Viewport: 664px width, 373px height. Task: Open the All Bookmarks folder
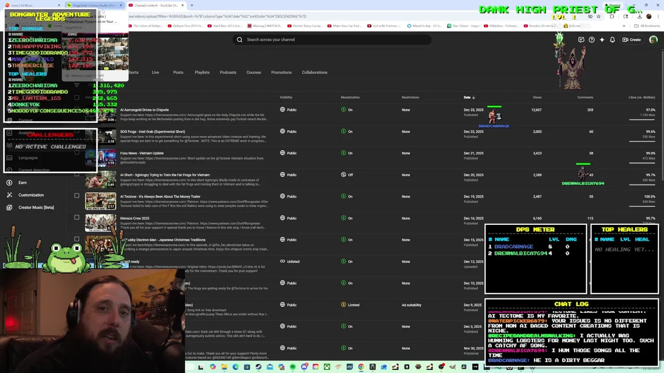pyautogui.click(x=646, y=26)
